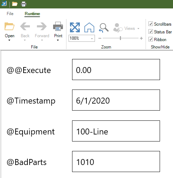Click the Forward arrow icon

(x=42, y=26)
